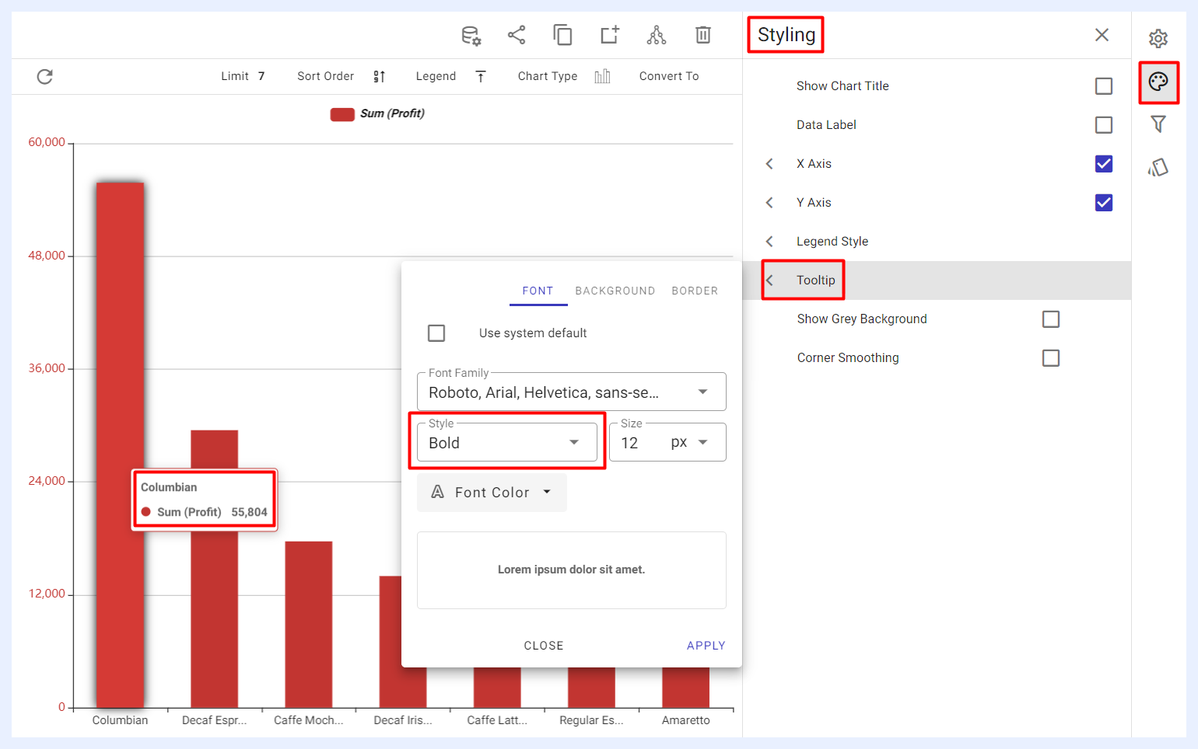The height and width of the screenshot is (749, 1198).
Task: Open the Chart Type bar icon
Action: coord(602,76)
